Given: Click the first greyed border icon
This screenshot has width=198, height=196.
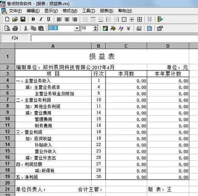Looking at the screenshot, I should [85, 20].
